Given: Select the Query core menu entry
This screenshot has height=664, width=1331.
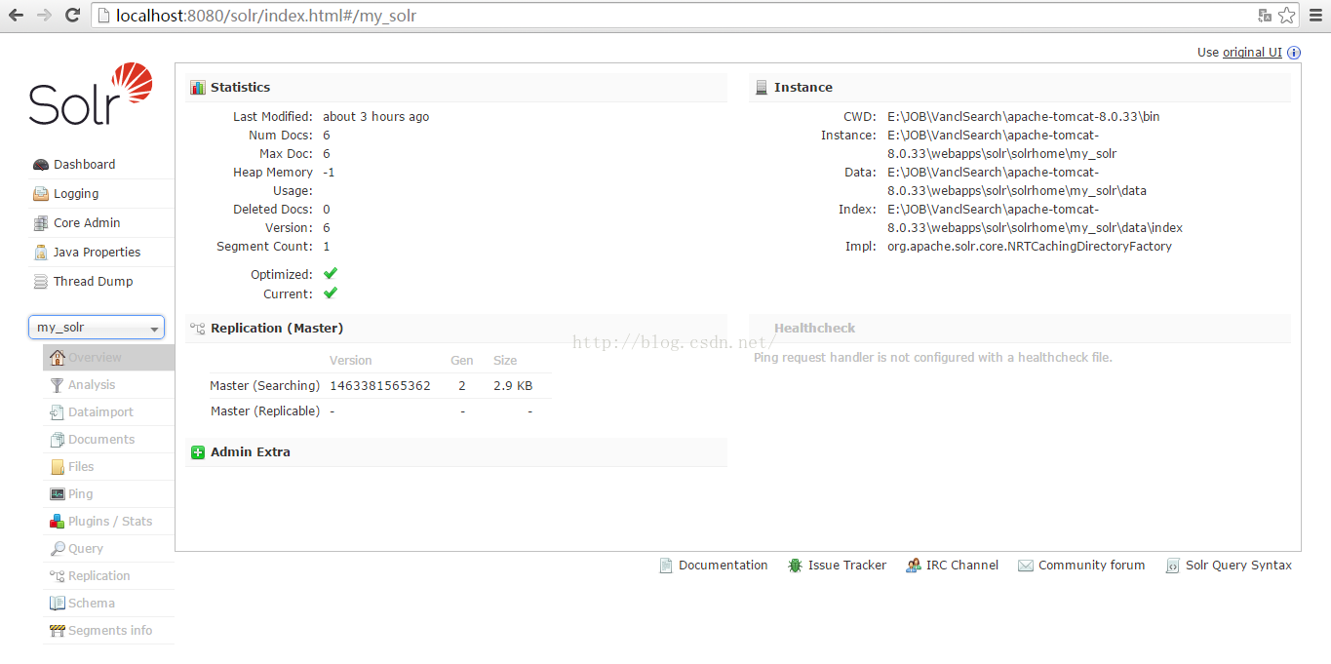Looking at the screenshot, I should 108,549.
